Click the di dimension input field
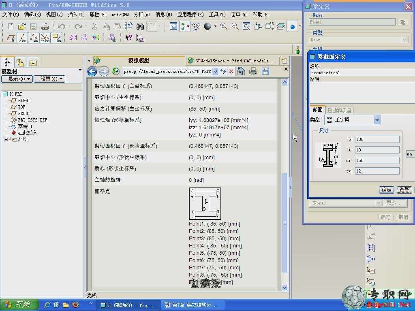 tap(377, 160)
